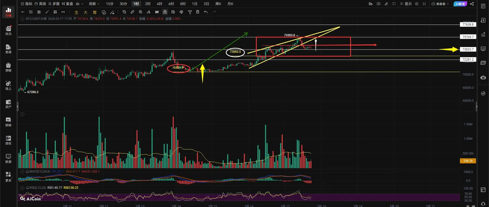Select the ruler measure tool
The height and width of the screenshot is (207, 489).
[x=132, y=12]
